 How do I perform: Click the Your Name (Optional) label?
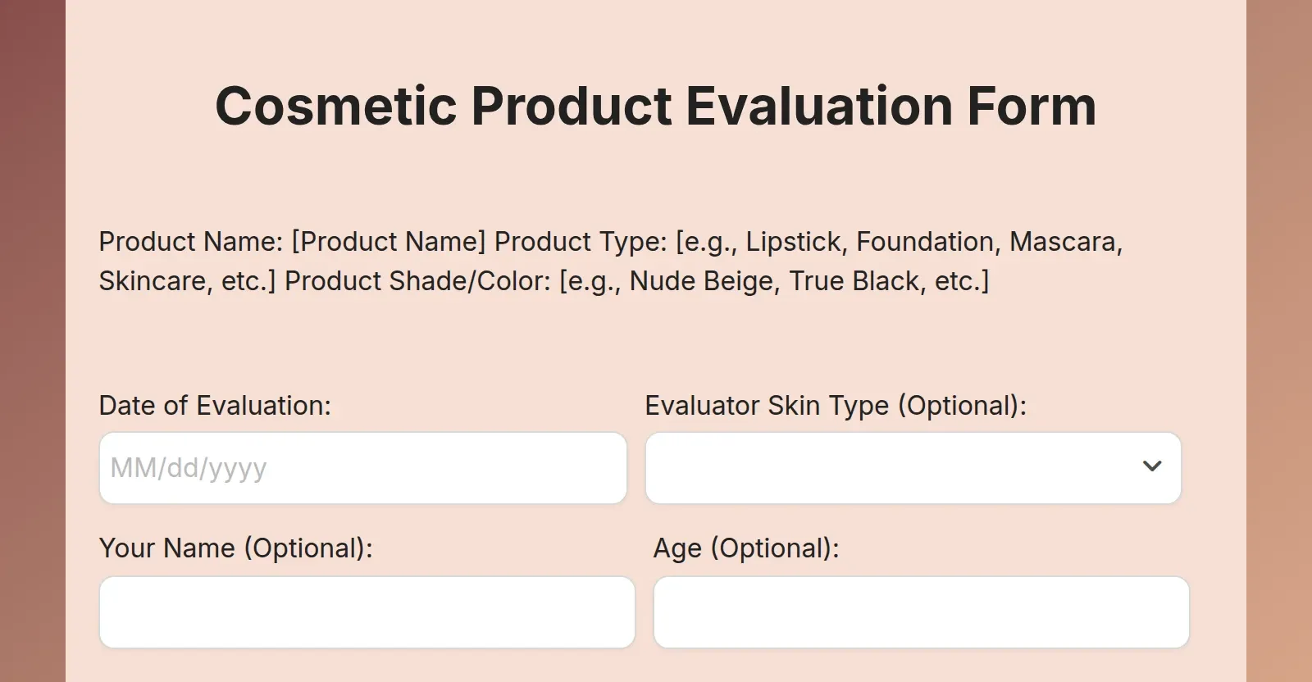(x=235, y=548)
